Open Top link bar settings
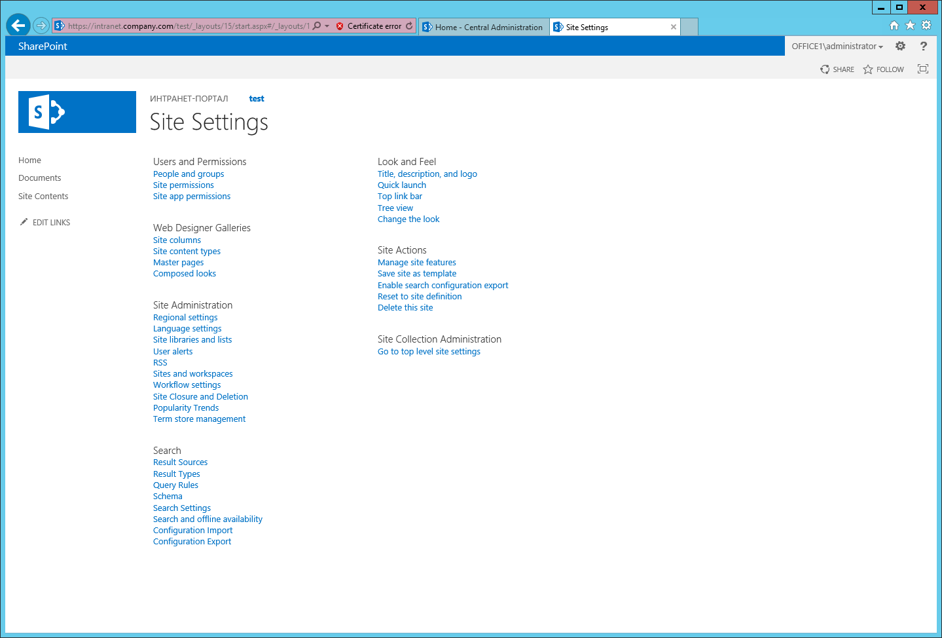Viewport: 942px width, 638px height. (x=400, y=197)
